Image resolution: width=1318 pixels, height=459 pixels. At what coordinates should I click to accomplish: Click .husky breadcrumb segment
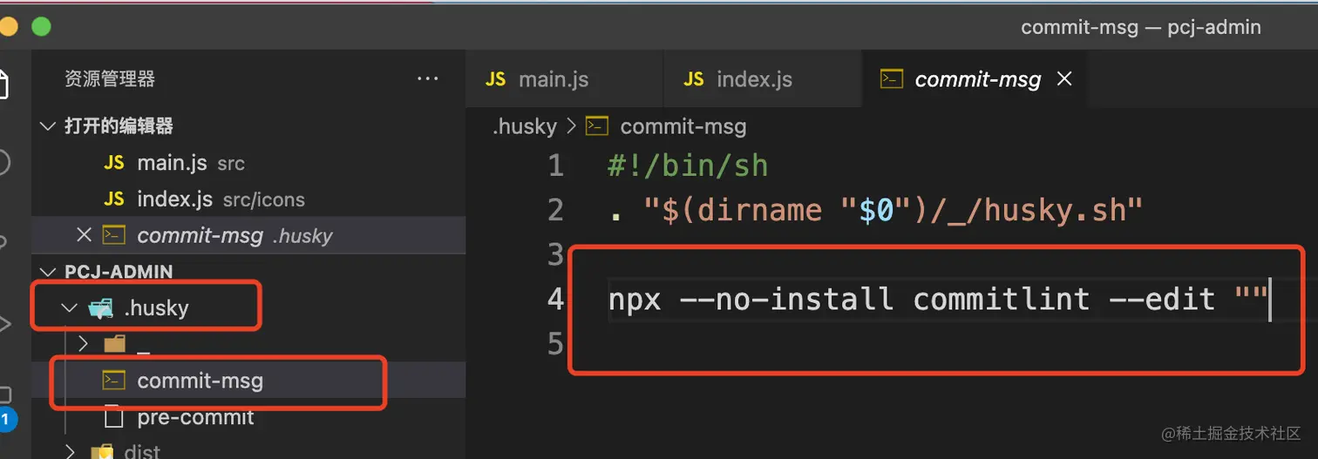pos(524,127)
